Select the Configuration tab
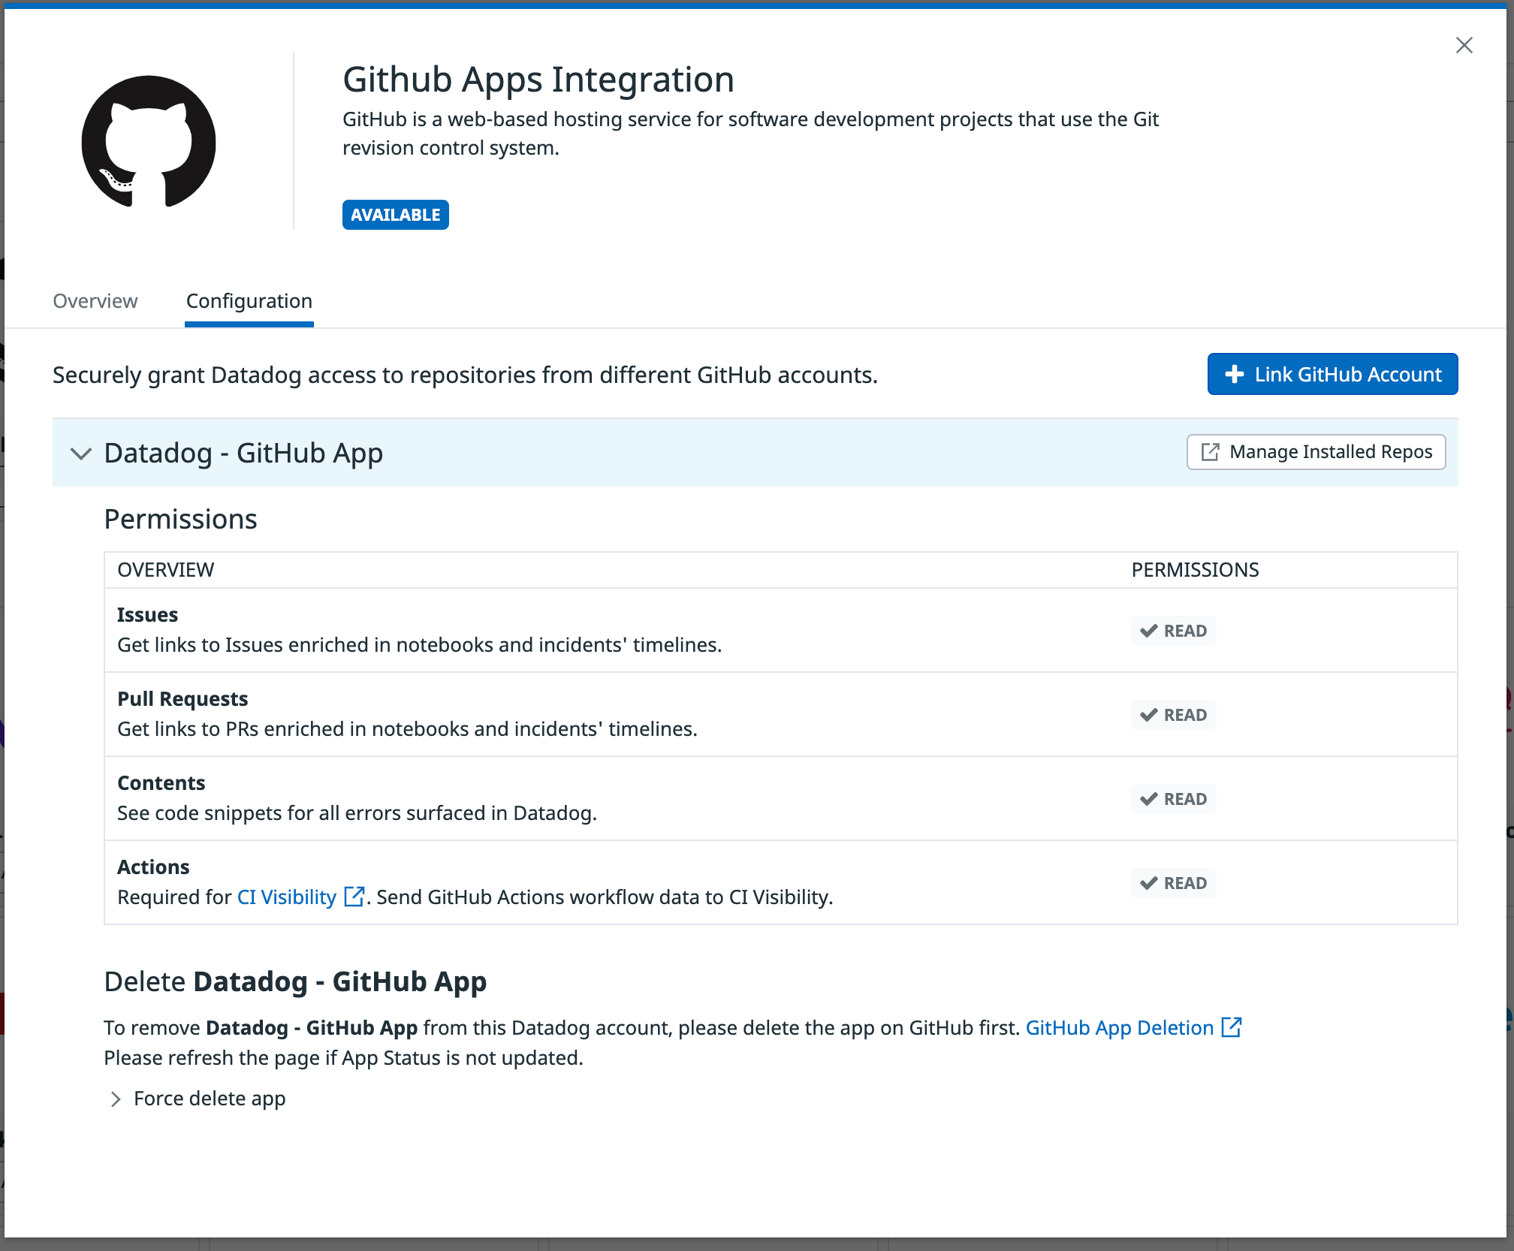This screenshot has width=1514, height=1251. tap(249, 301)
